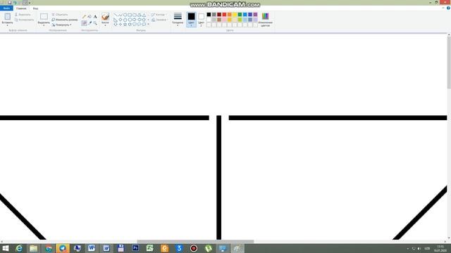Open Photoshop from the taskbar

pos(135,248)
